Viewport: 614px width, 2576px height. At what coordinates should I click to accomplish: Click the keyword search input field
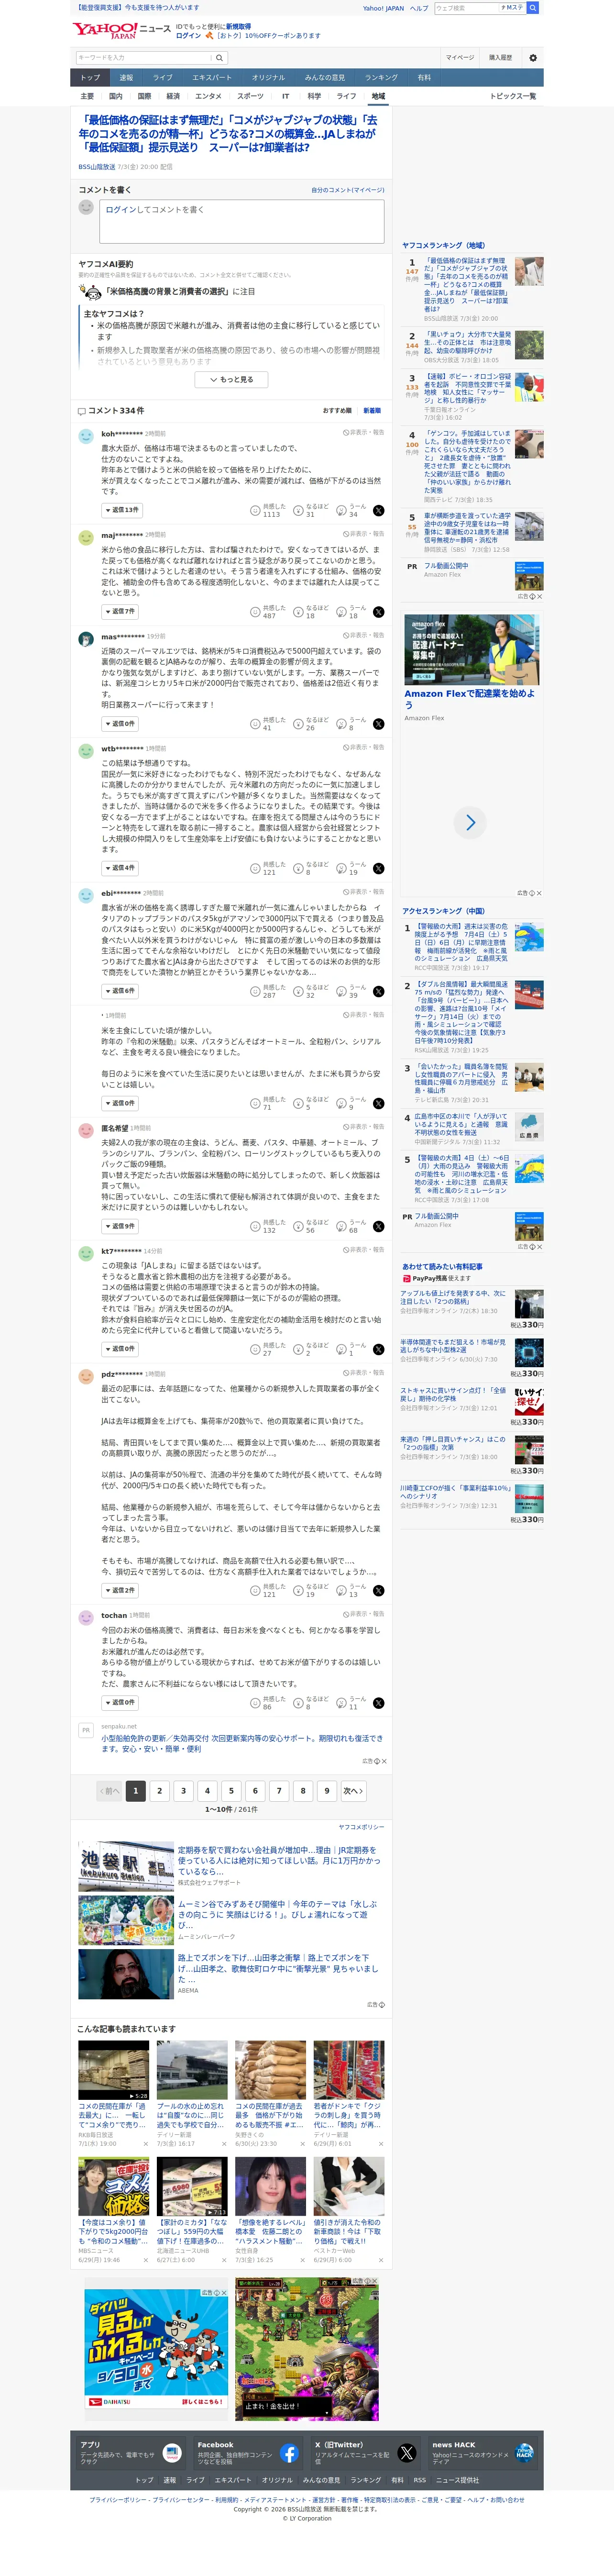point(143,58)
